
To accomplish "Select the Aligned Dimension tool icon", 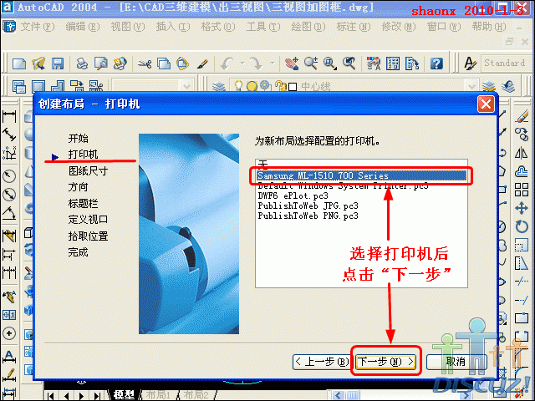I will pos(9,135).
